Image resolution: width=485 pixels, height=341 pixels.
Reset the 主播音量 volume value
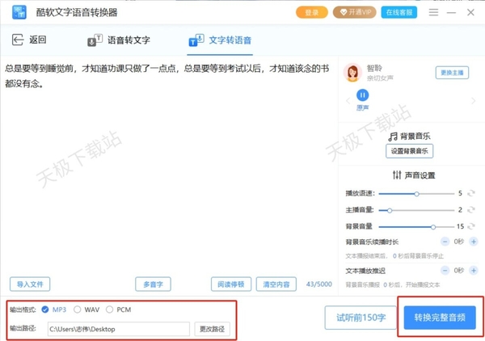pos(471,210)
